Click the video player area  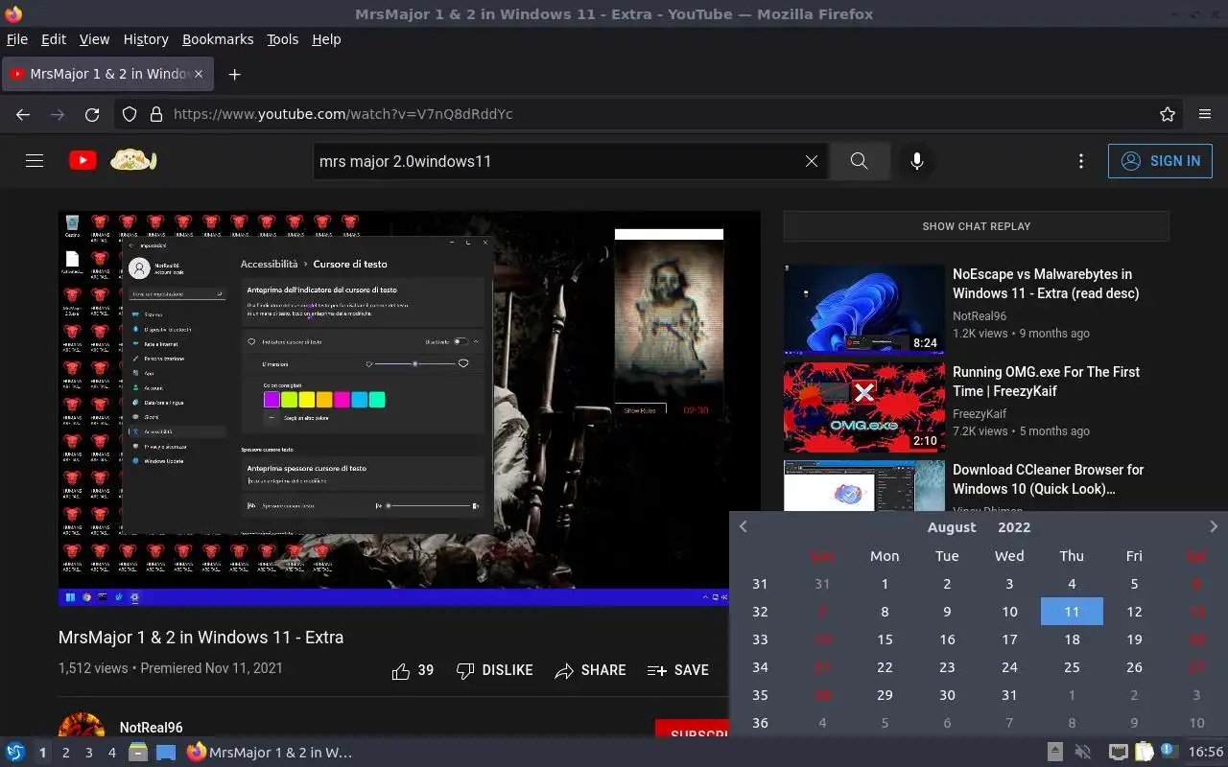(x=409, y=408)
